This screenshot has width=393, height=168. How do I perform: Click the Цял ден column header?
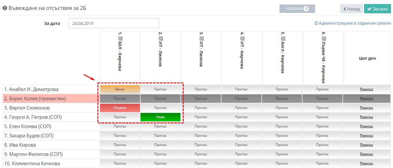click(x=367, y=58)
